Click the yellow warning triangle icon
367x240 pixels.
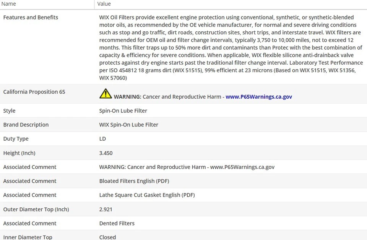[106, 94]
